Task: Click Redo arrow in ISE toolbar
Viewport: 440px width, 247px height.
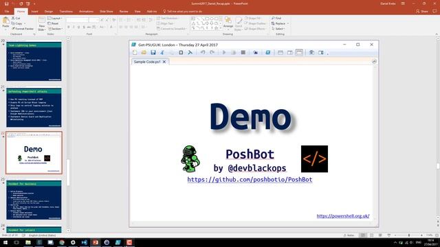Action: [212, 52]
